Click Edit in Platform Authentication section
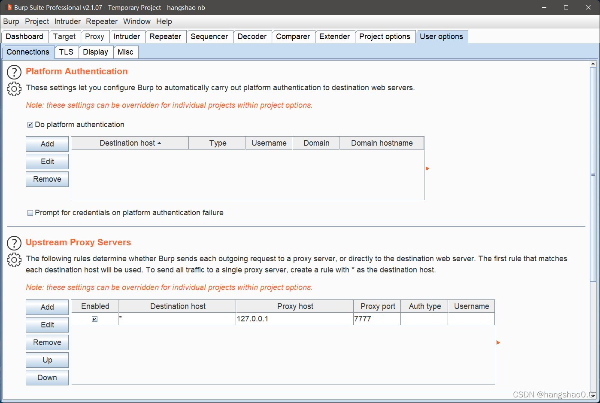Image resolution: width=600 pixels, height=403 pixels. pos(47,162)
